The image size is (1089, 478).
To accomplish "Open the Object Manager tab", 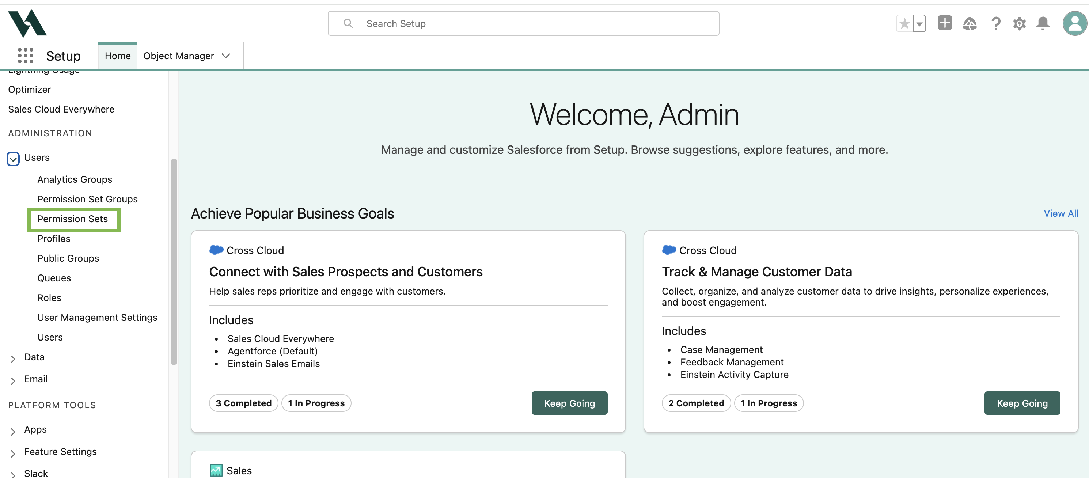I will 178,56.
